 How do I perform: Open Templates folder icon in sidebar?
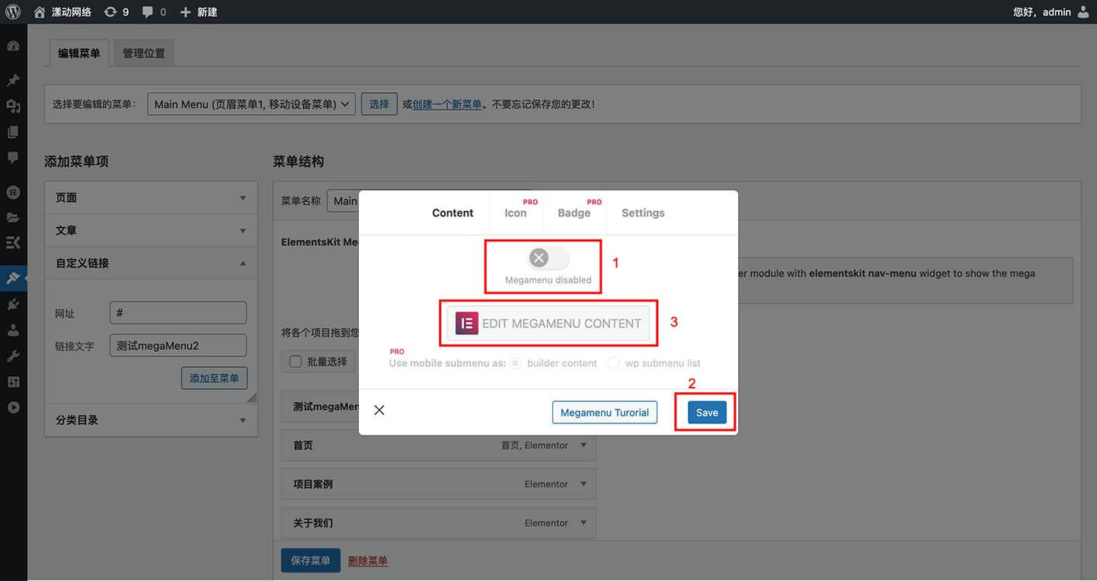coord(13,218)
